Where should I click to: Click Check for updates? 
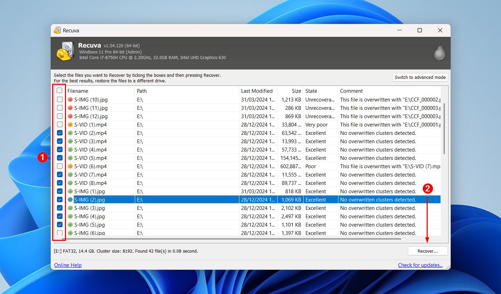pyautogui.click(x=420, y=265)
